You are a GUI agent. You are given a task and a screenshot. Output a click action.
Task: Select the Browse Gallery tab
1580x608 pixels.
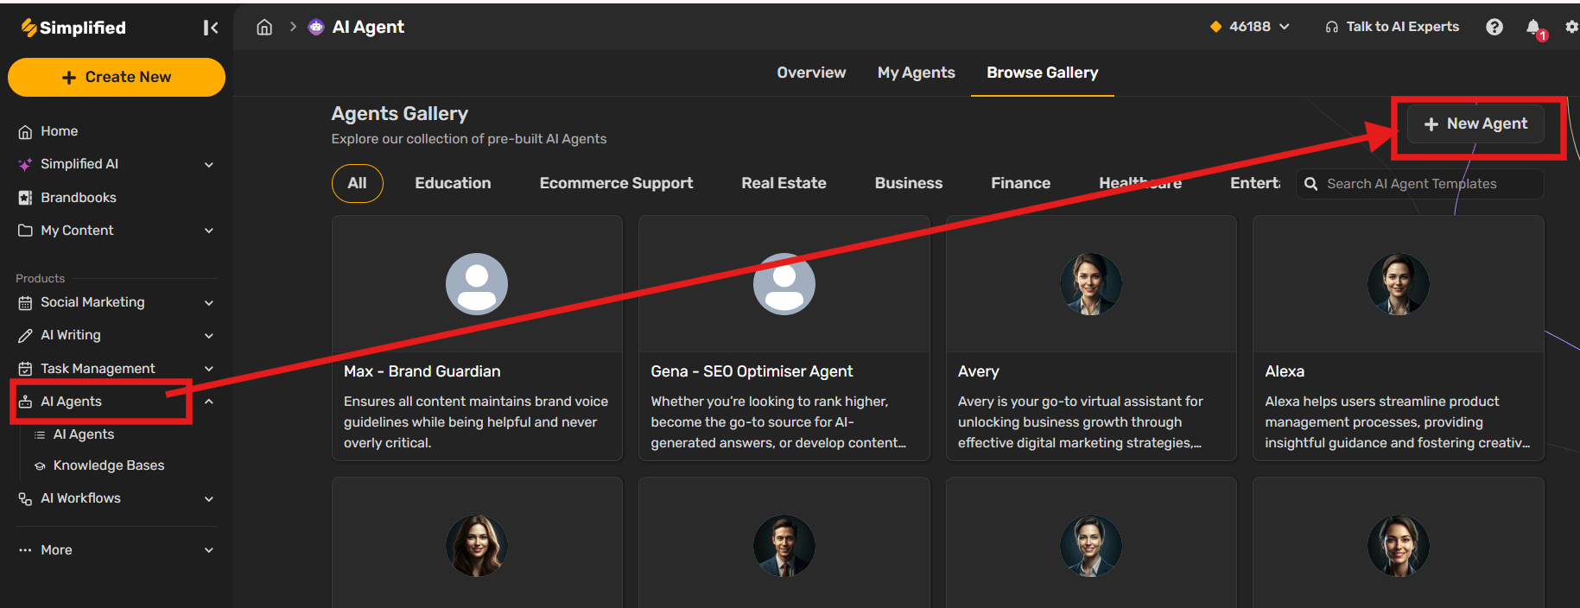pos(1043,73)
